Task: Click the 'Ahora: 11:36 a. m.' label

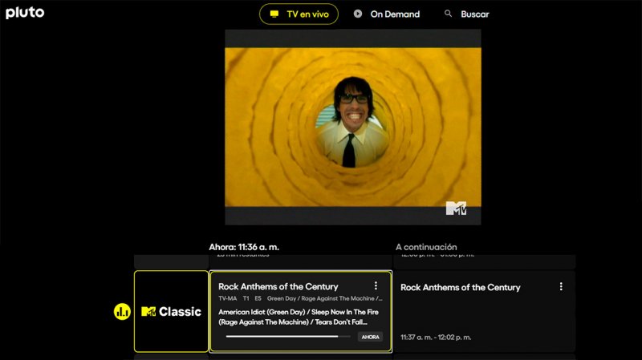Action: point(244,247)
